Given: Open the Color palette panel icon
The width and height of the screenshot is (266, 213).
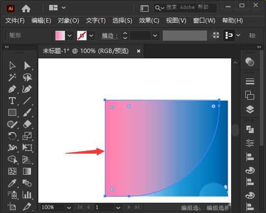Looking at the screenshot, I should pos(250,170).
